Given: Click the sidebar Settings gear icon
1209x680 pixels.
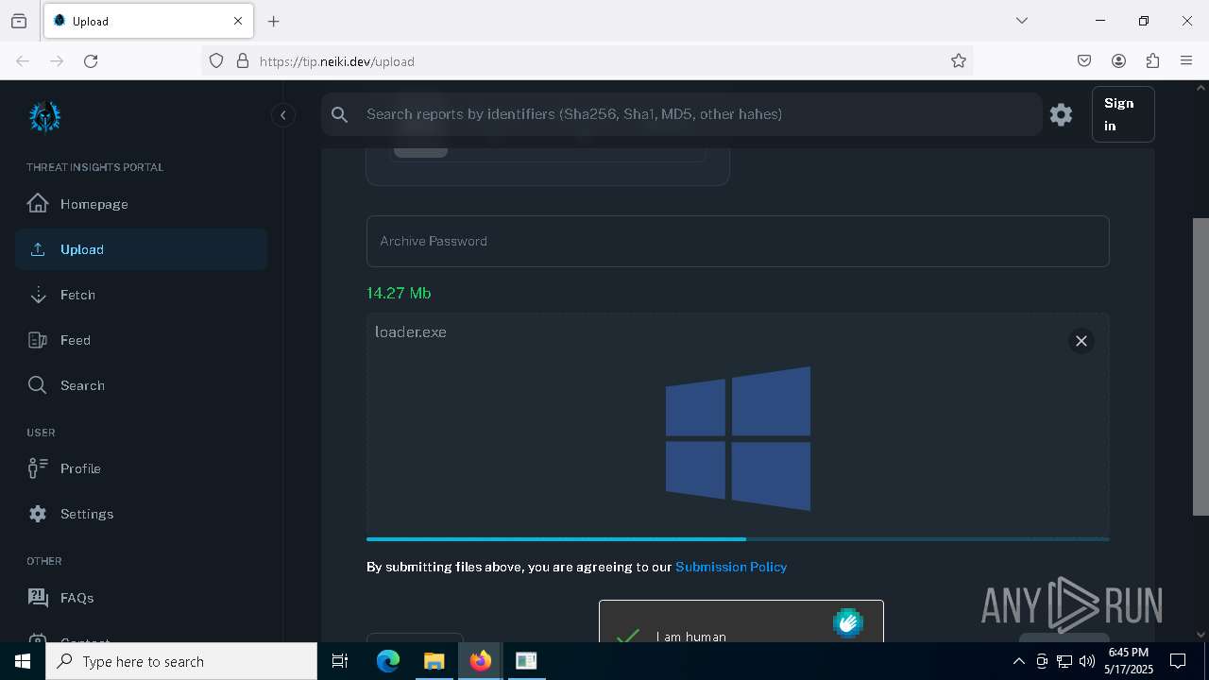Looking at the screenshot, I should click(x=38, y=514).
